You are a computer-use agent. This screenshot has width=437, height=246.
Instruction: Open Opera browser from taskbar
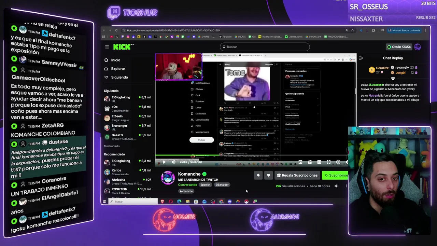[x=171, y=202]
